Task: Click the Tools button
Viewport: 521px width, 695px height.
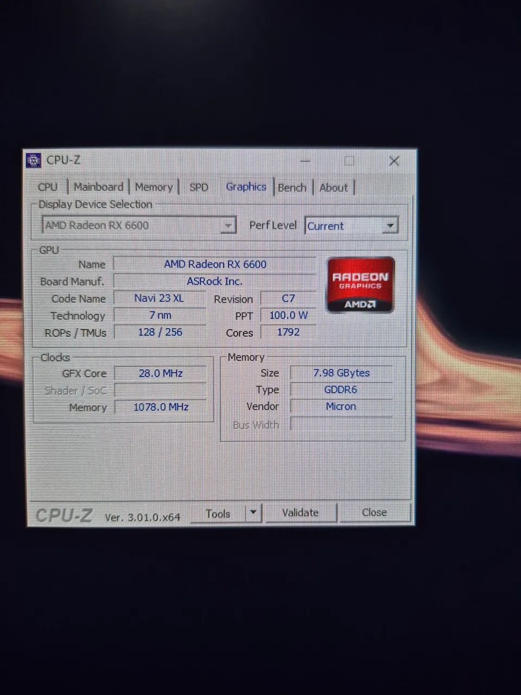Action: click(x=218, y=514)
